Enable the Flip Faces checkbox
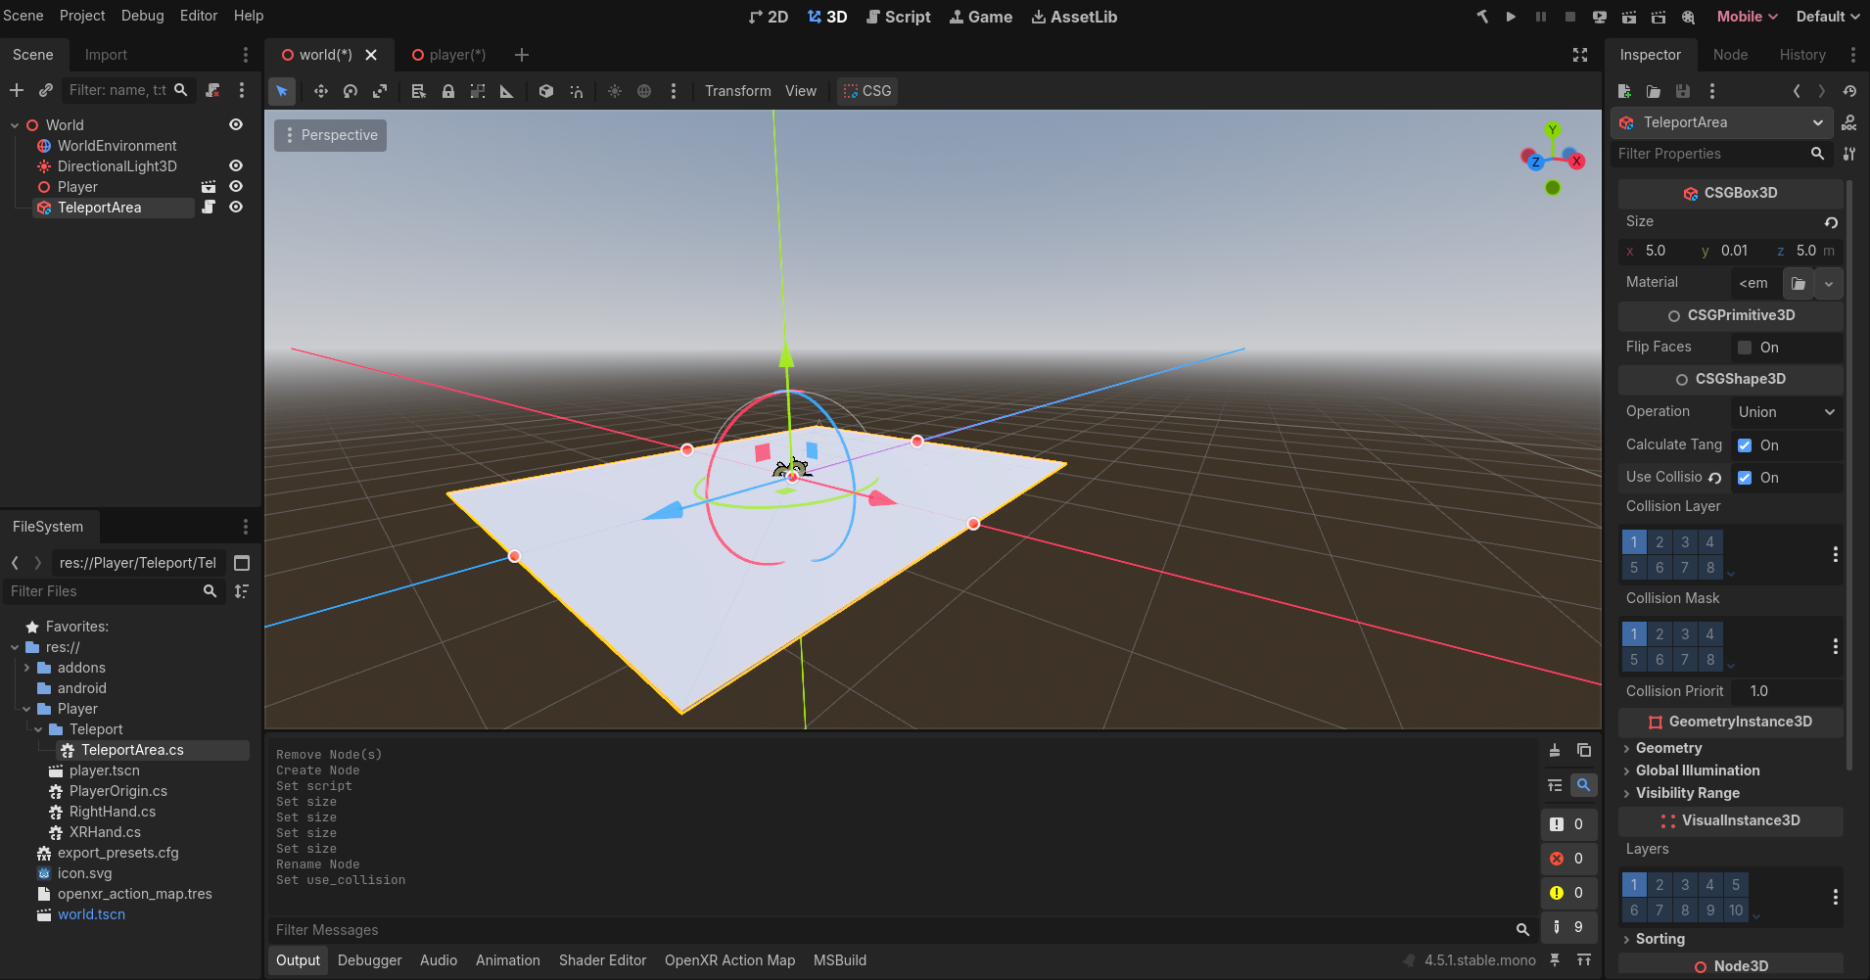Image resolution: width=1870 pixels, height=980 pixels. coord(1745,348)
